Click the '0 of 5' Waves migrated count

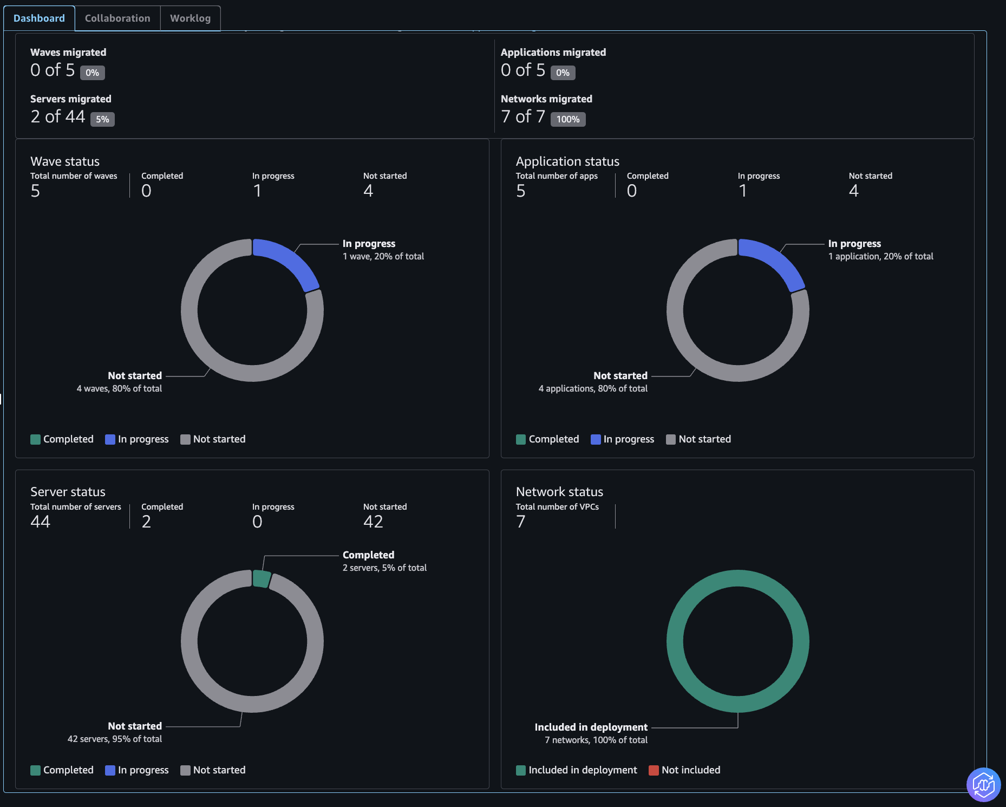coord(51,70)
